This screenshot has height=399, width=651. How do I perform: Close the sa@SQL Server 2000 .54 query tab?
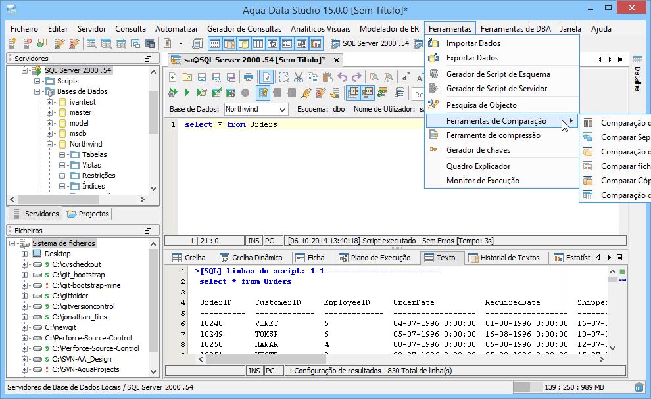pyautogui.click(x=337, y=60)
